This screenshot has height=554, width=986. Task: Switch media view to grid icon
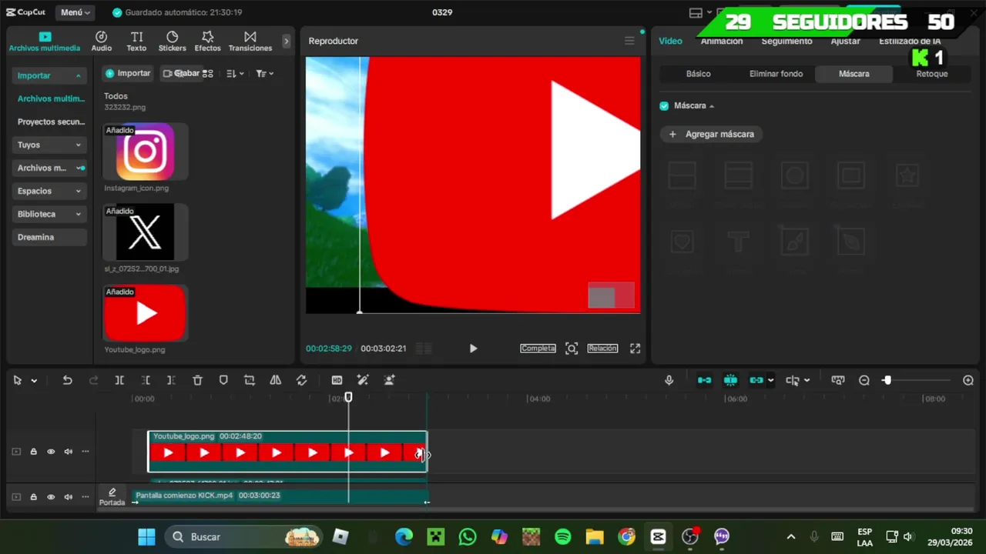(208, 73)
